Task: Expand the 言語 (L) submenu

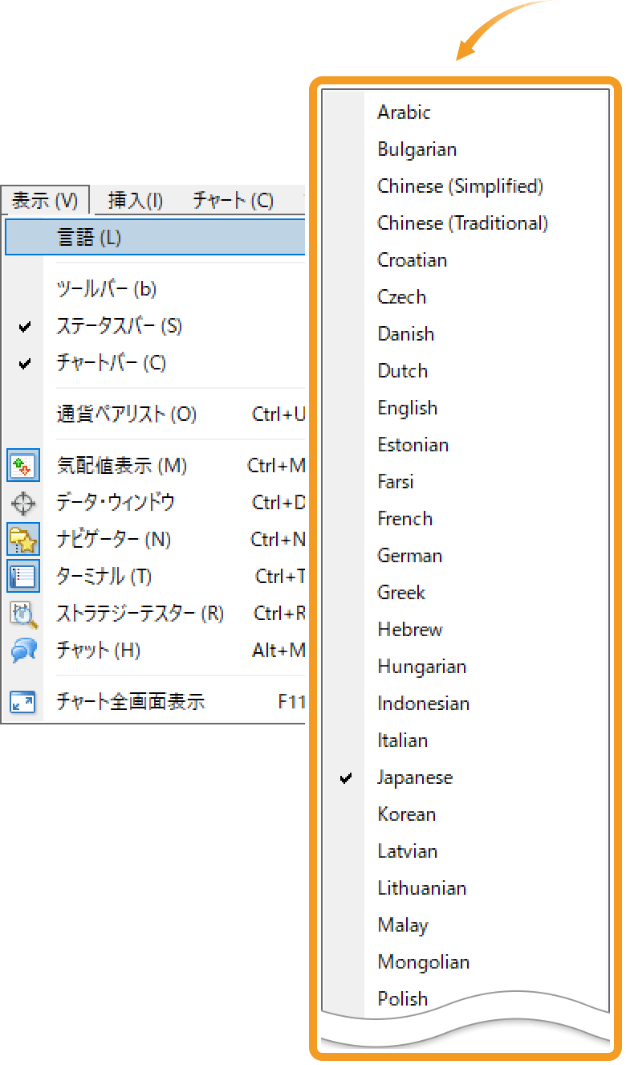Action: pos(155,237)
